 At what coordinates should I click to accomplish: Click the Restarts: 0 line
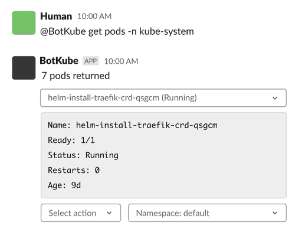click(x=74, y=170)
